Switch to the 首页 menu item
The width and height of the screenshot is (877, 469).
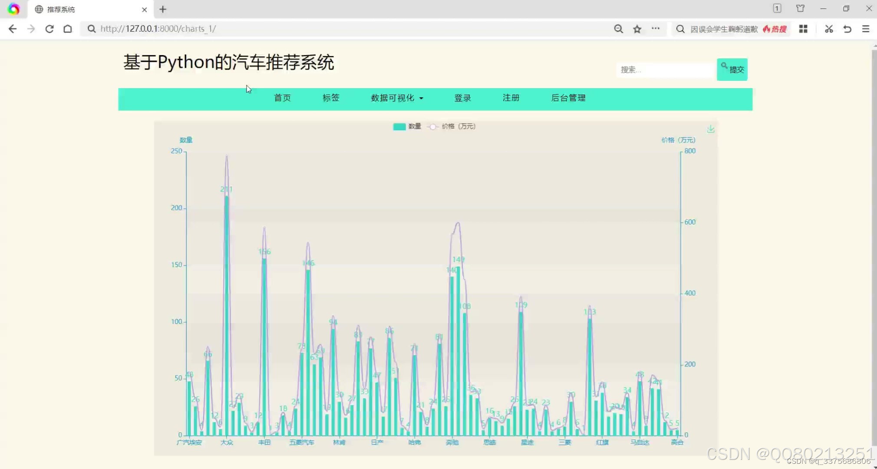(x=282, y=98)
